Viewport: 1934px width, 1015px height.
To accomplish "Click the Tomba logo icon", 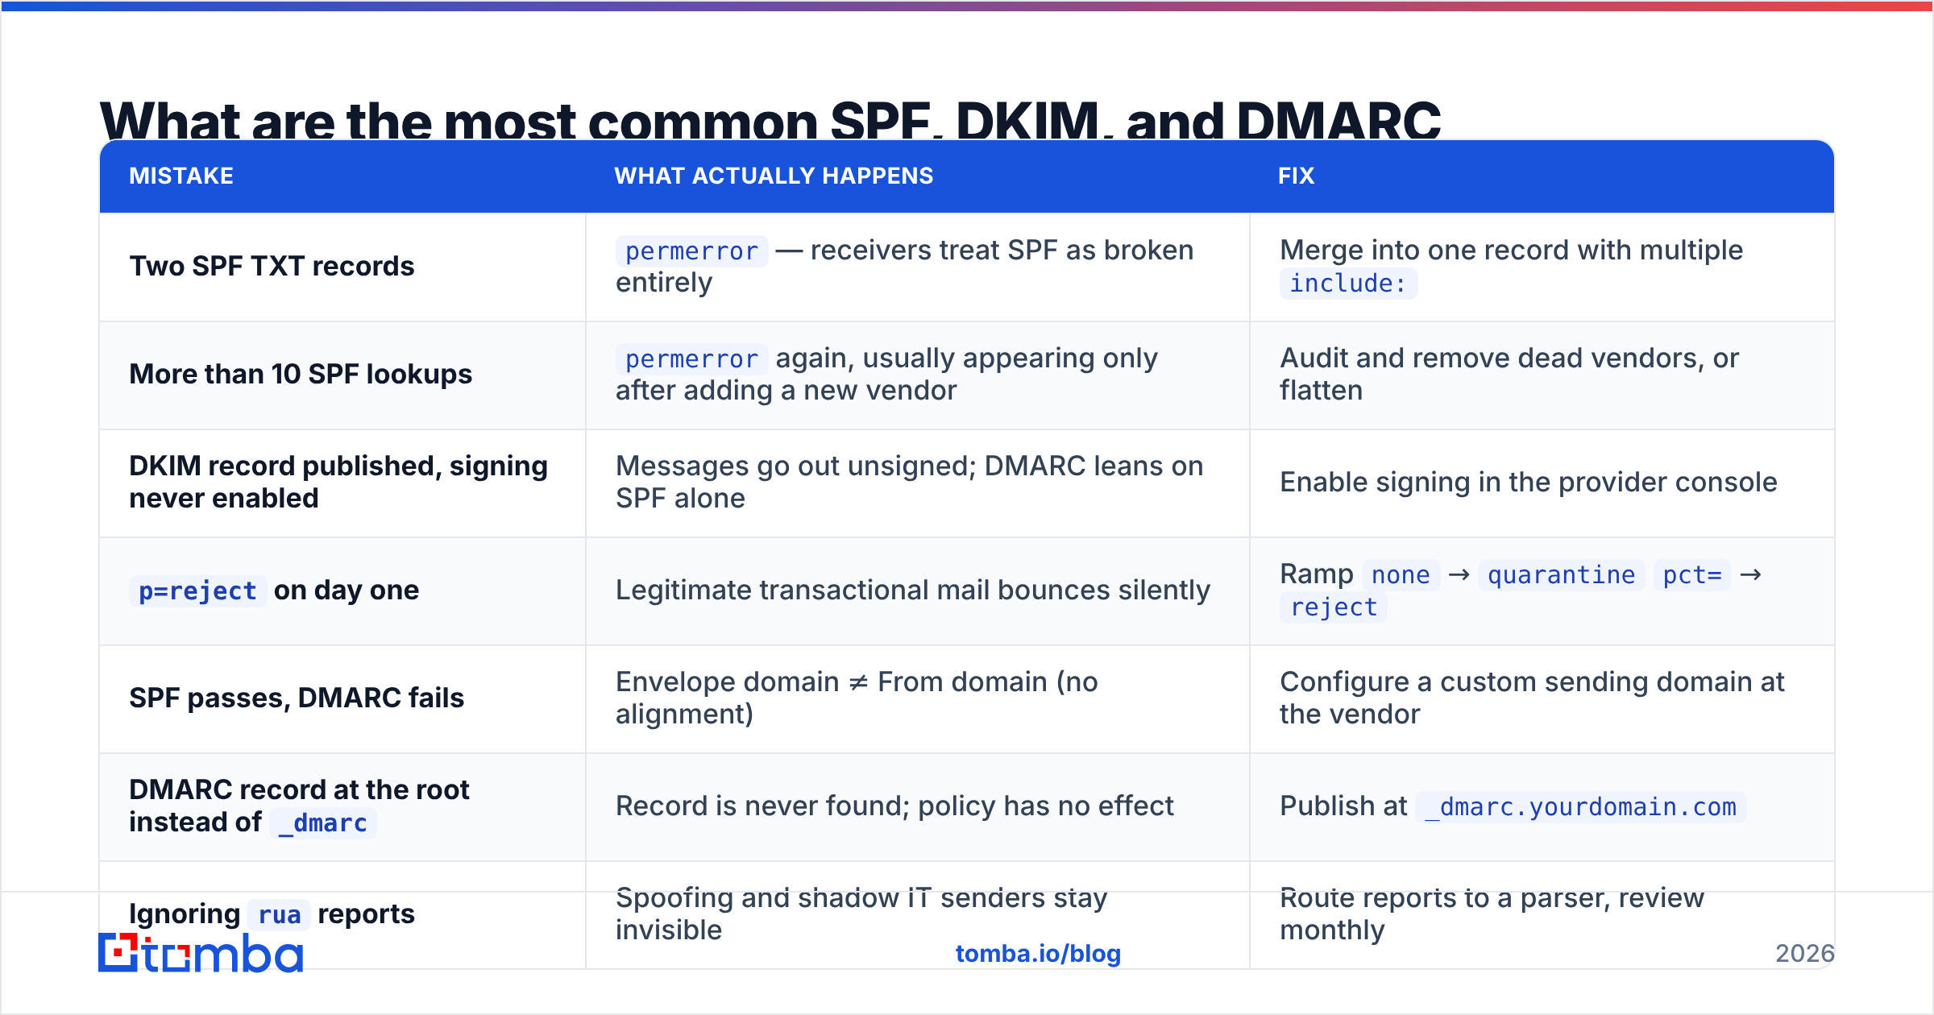I will [x=201, y=953].
